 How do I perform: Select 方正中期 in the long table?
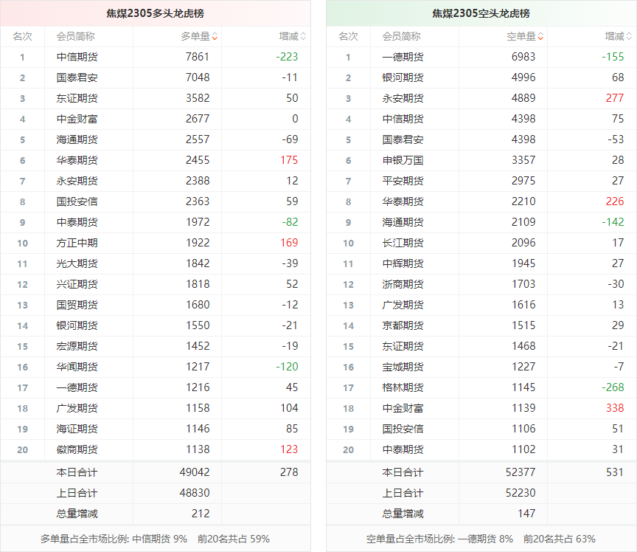tap(77, 243)
